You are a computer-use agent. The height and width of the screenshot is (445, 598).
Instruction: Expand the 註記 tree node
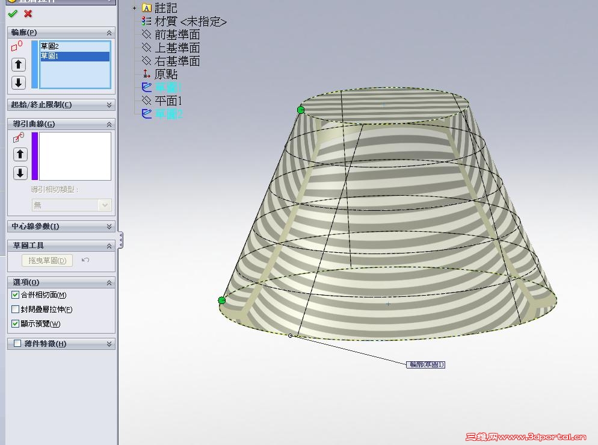pyautogui.click(x=134, y=8)
